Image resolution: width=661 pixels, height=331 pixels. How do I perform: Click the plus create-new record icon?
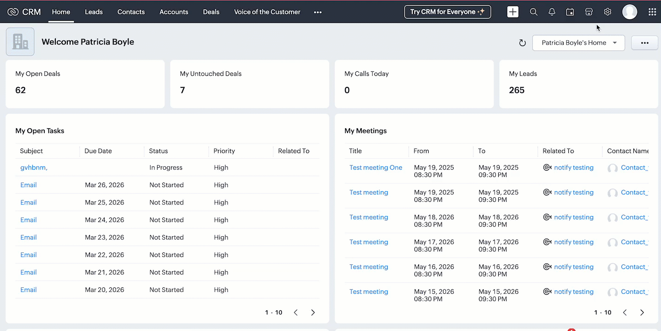[x=513, y=12]
